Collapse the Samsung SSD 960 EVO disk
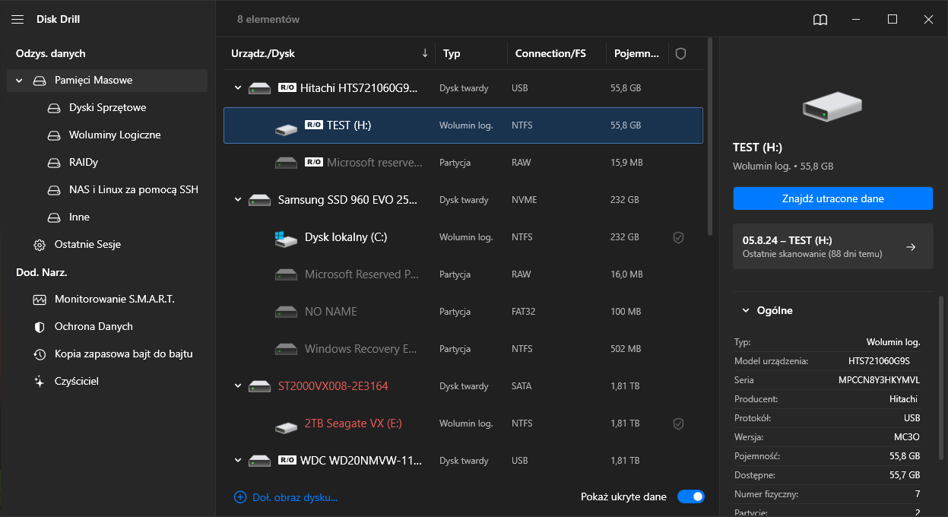The height and width of the screenshot is (517, 948). click(238, 200)
